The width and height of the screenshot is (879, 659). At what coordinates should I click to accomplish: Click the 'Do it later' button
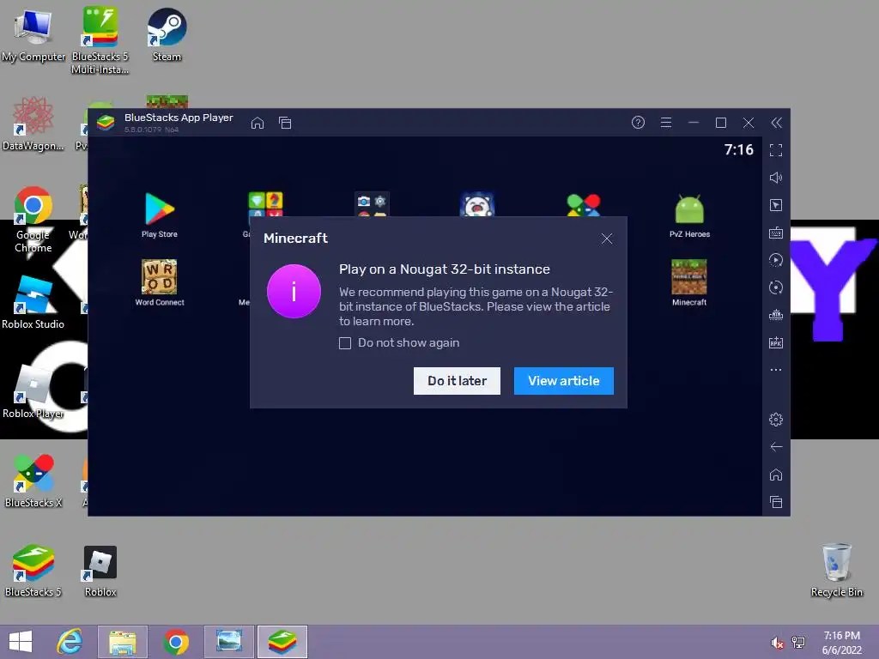[457, 381]
